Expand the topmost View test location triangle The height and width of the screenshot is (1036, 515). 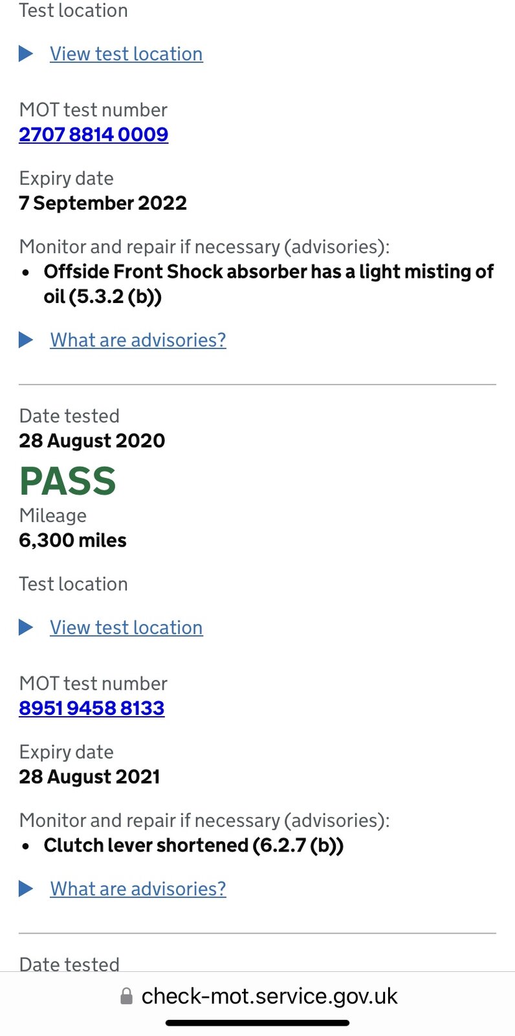[27, 53]
